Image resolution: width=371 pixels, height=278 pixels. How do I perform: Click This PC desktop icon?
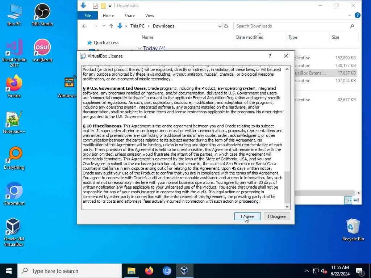coord(14,15)
